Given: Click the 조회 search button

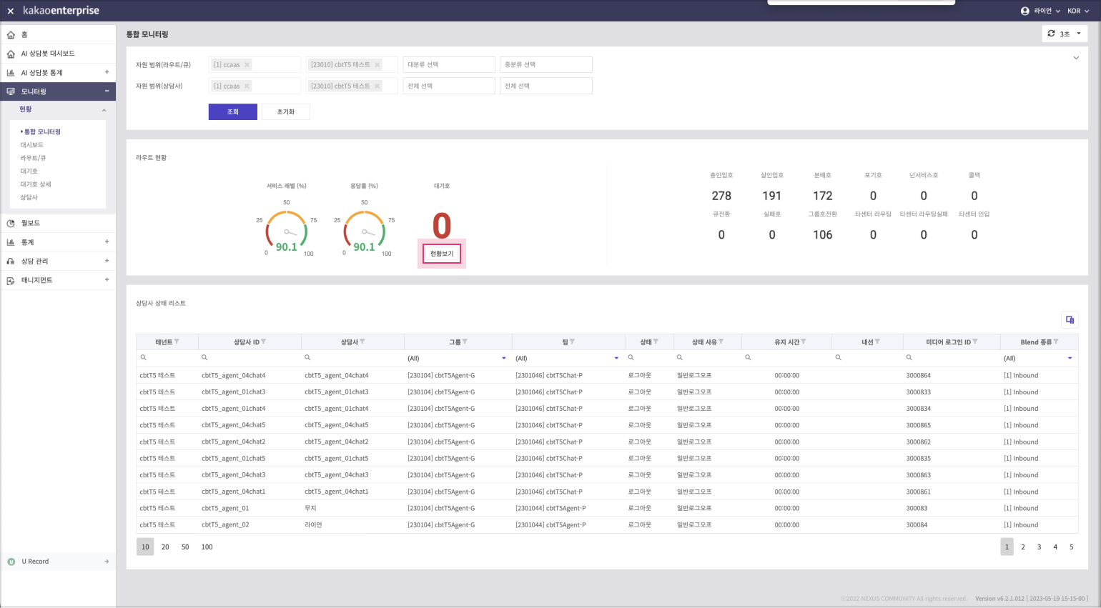Looking at the screenshot, I should 232,112.
